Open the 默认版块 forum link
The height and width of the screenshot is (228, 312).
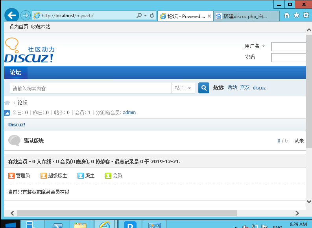pos(34,140)
